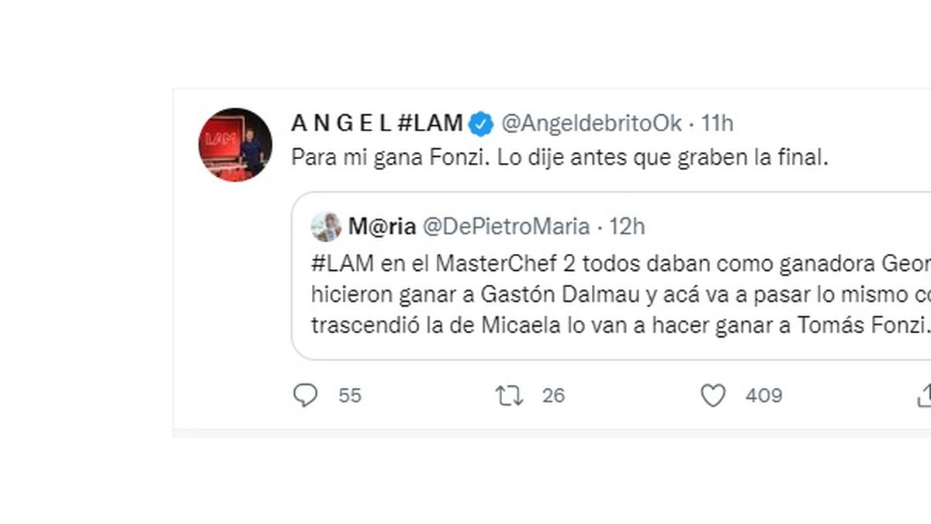Click the quoted line ending 'Tomás Fonzi.'
The width and height of the screenshot is (931, 524).
click(x=621, y=326)
